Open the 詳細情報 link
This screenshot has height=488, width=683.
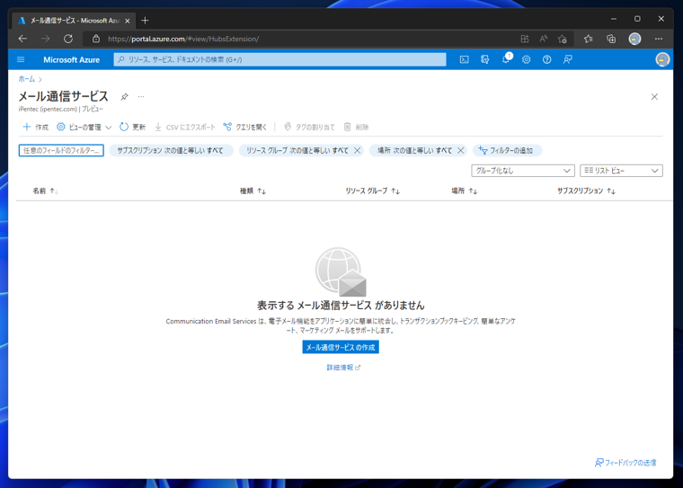[x=343, y=368]
